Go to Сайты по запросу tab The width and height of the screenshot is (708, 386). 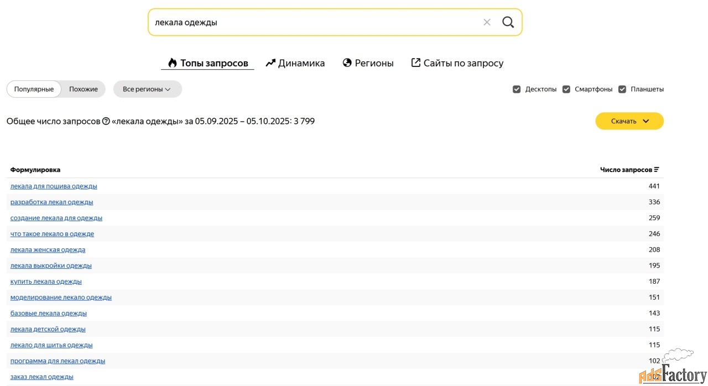coord(457,63)
